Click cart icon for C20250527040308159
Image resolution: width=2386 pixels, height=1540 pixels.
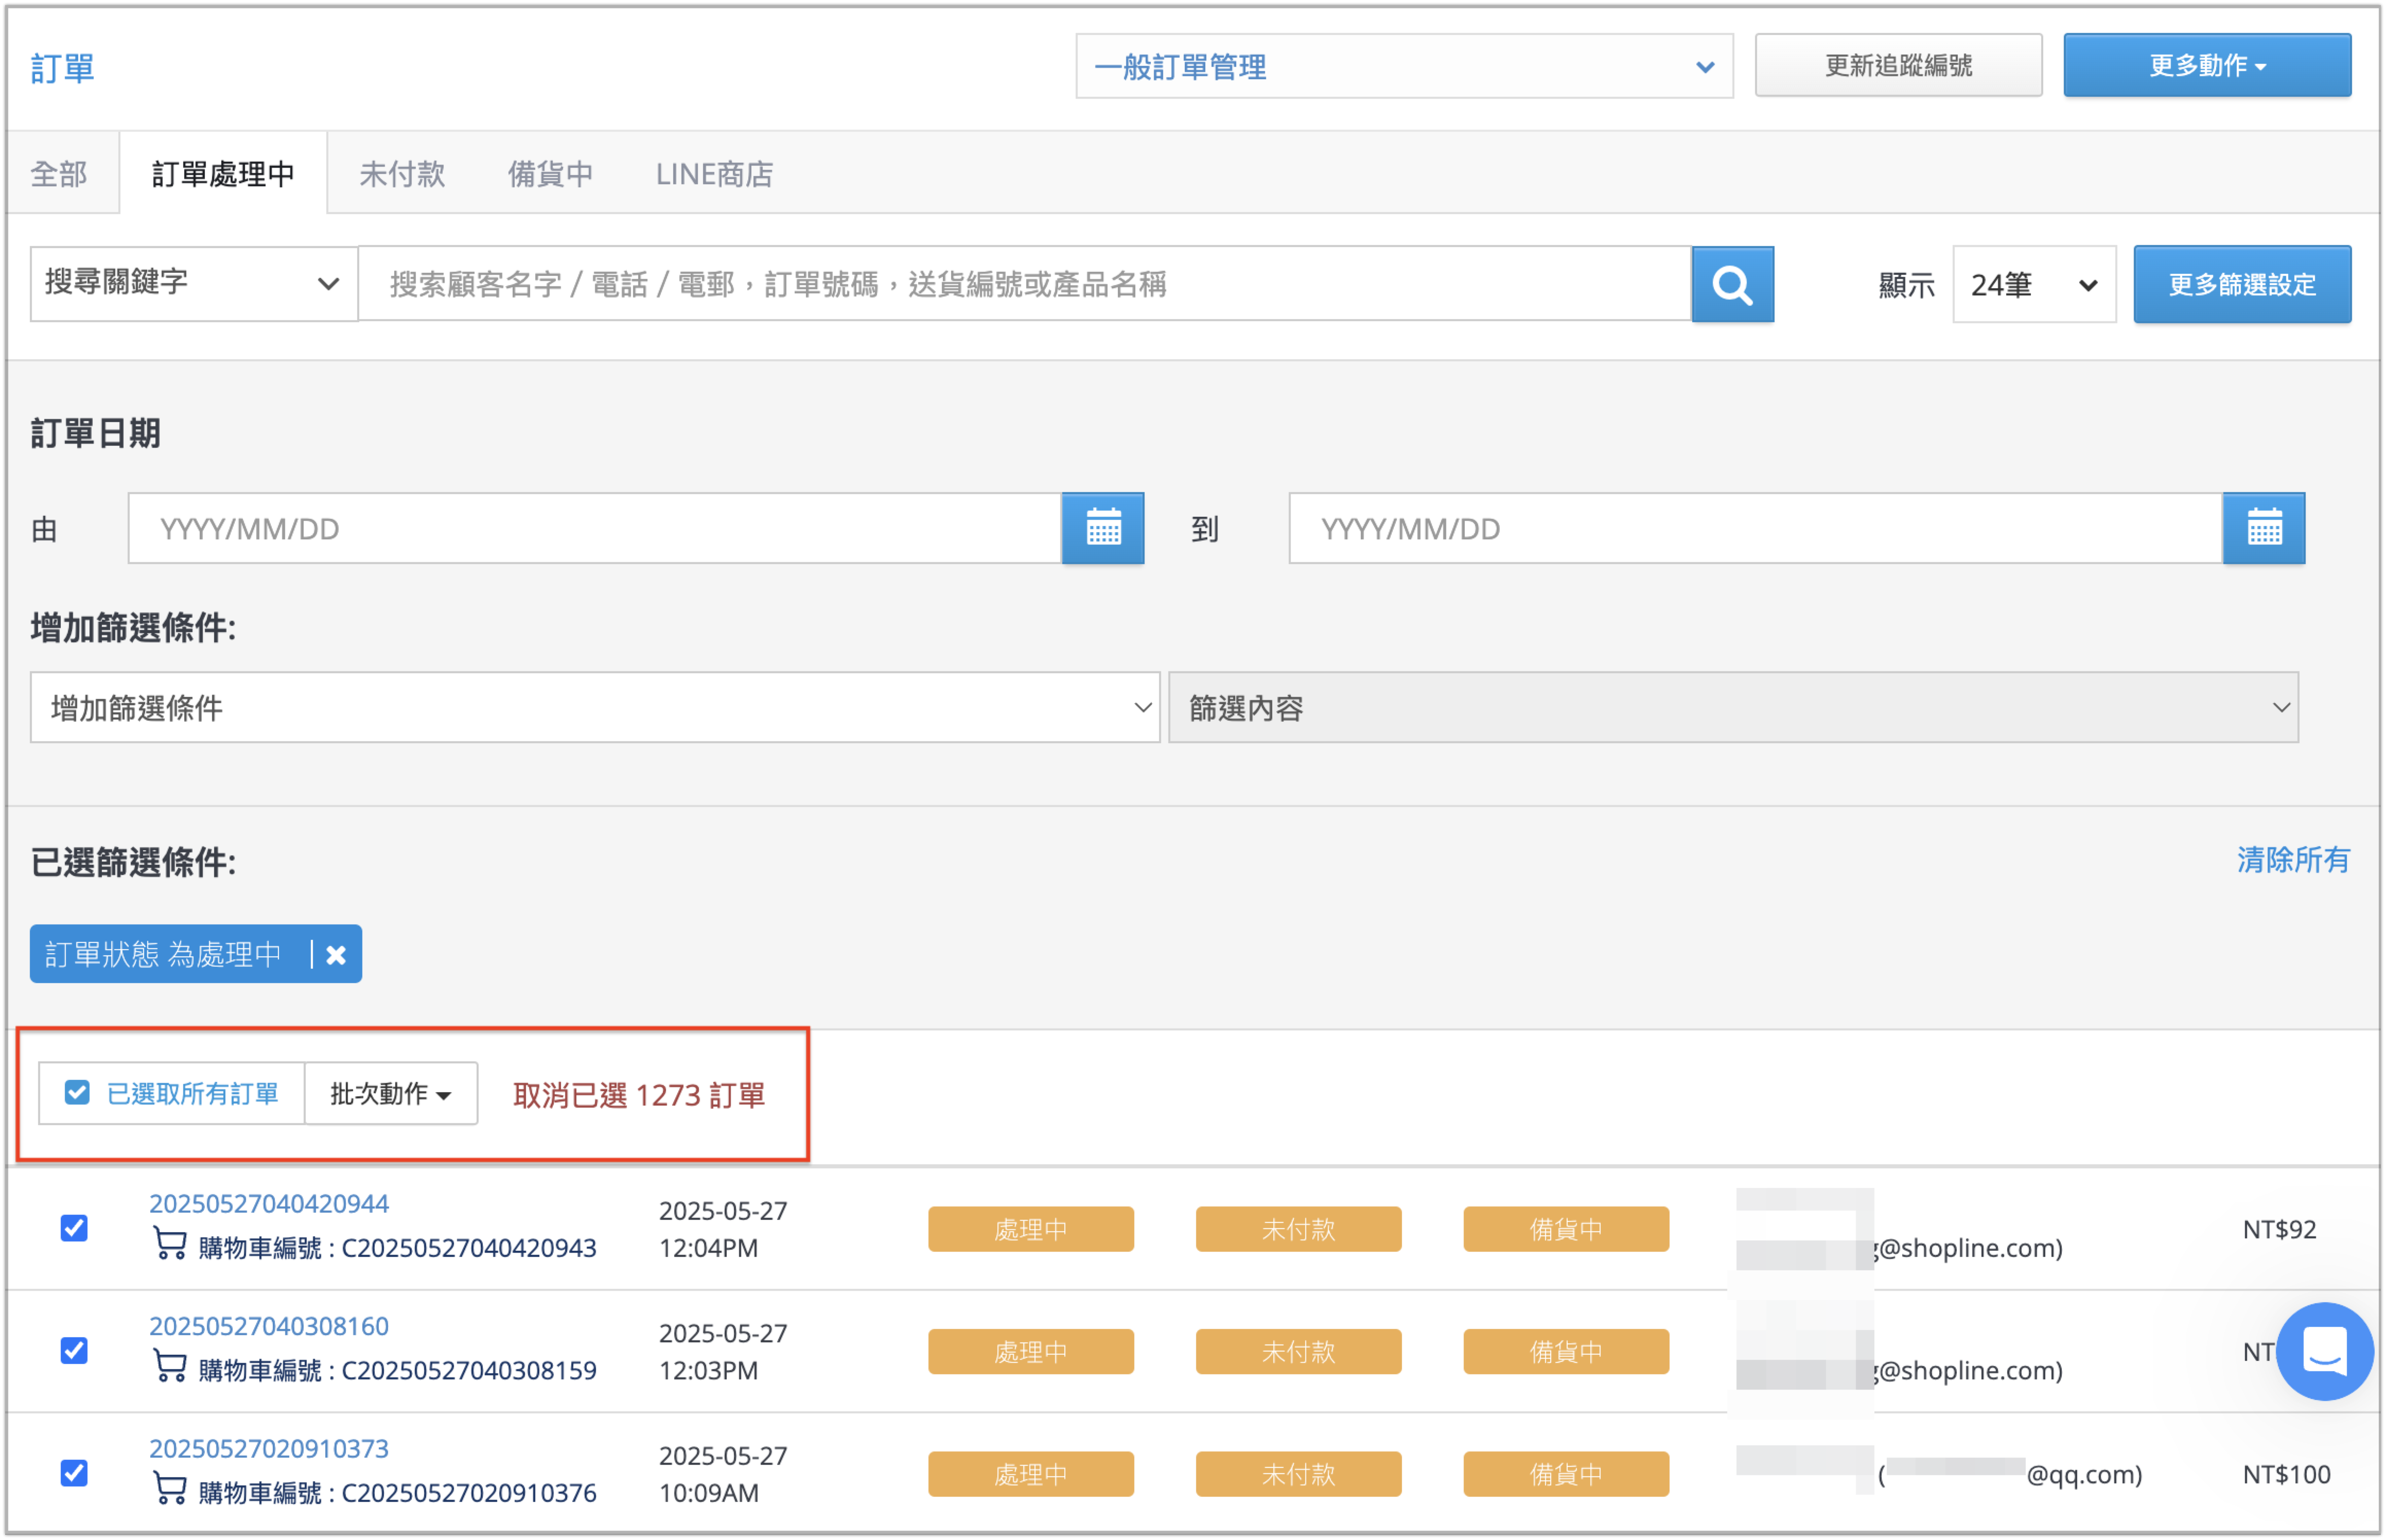point(170,1367)
